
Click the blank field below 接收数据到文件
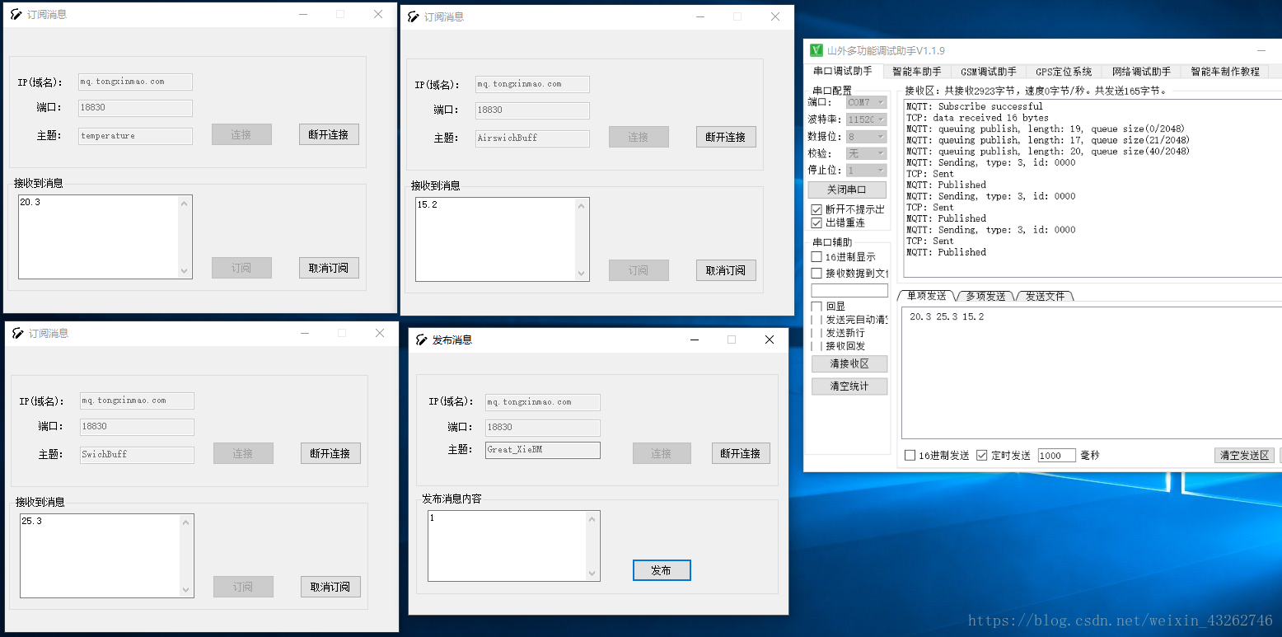tap(849, 290)
